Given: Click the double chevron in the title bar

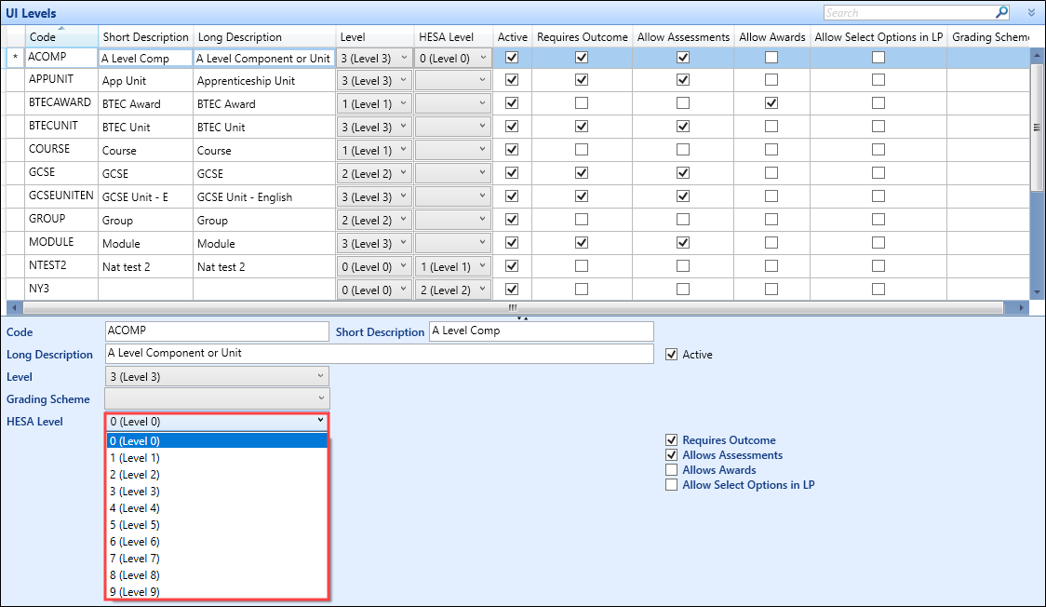Looking at the screenshot, I should tap(1029, 12).
